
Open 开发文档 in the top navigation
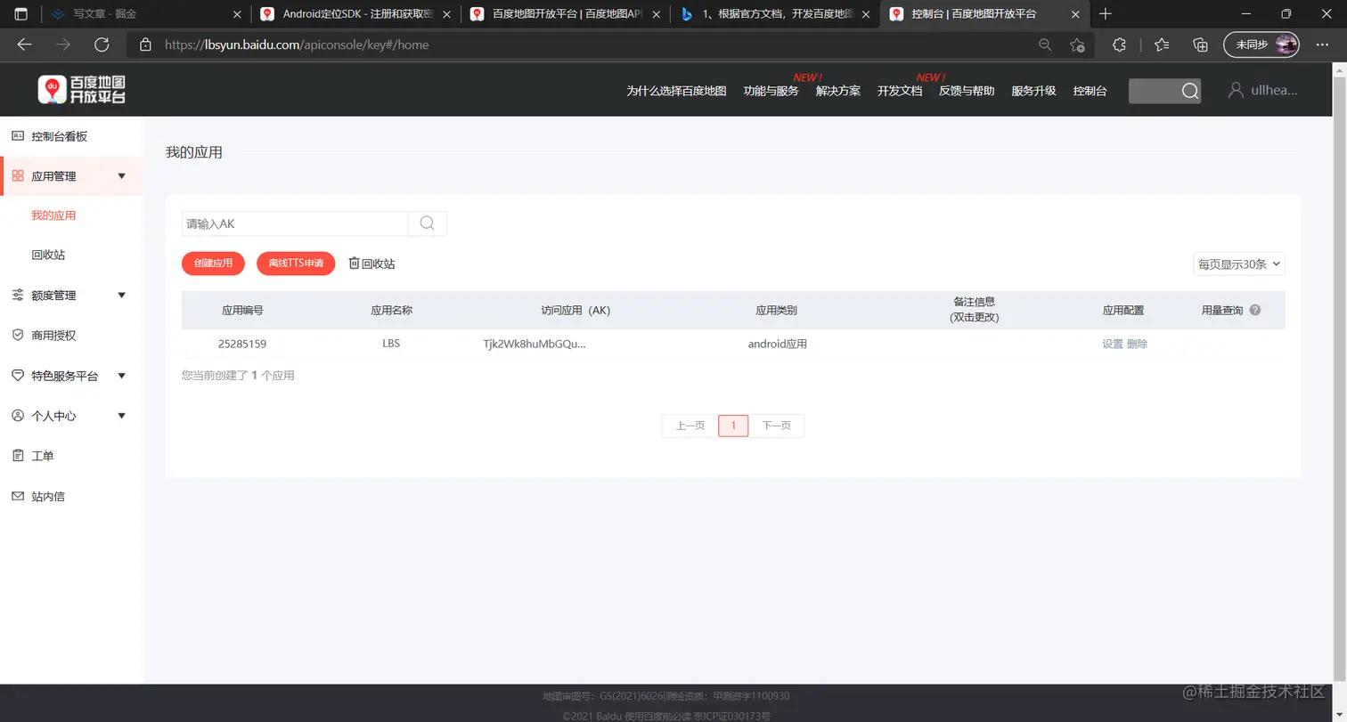pyautogui.click(x=900, y=91)
